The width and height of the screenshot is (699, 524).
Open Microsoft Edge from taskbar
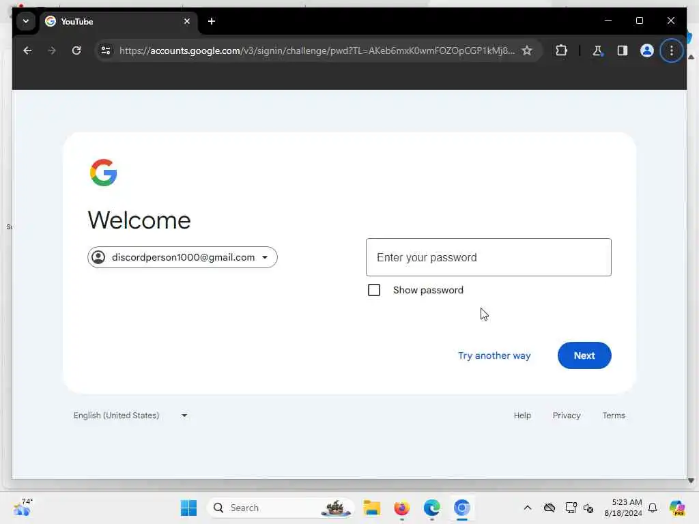click(431, 508)
